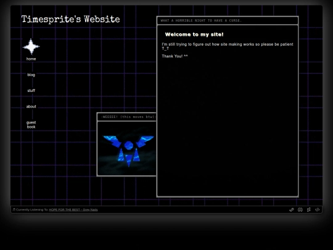Click the 'Welcome to my site!' heading
Viewport: 333px width, 250px height.
point(194,35)
